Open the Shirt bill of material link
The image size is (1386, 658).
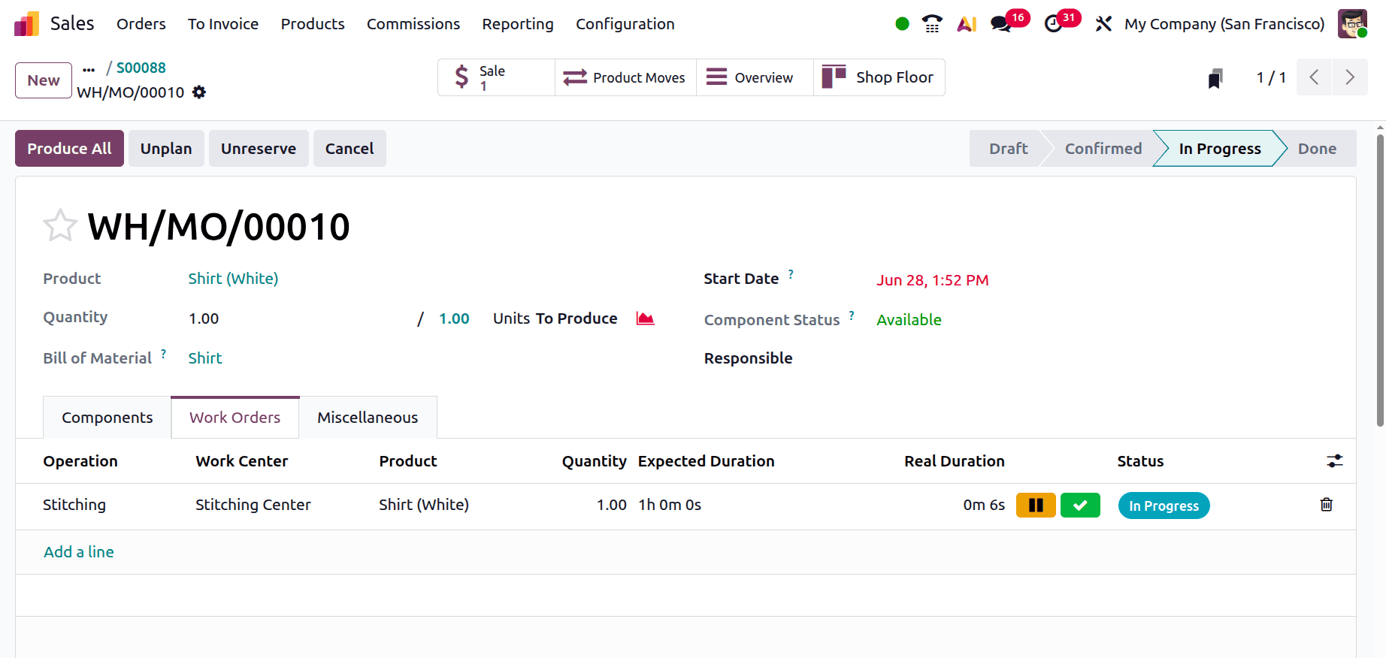pyautogui.click(x=205, y=358)
